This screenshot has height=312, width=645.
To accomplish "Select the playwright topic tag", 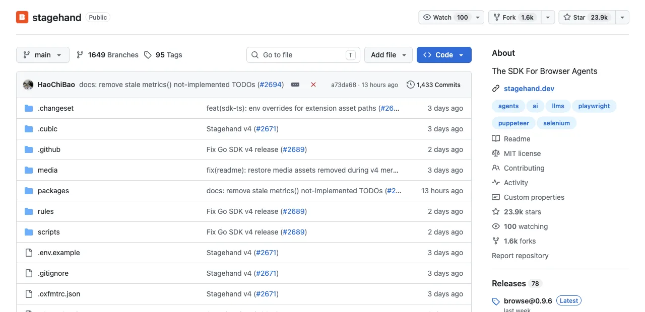I will pyautogui.click(x=594, y=106).
